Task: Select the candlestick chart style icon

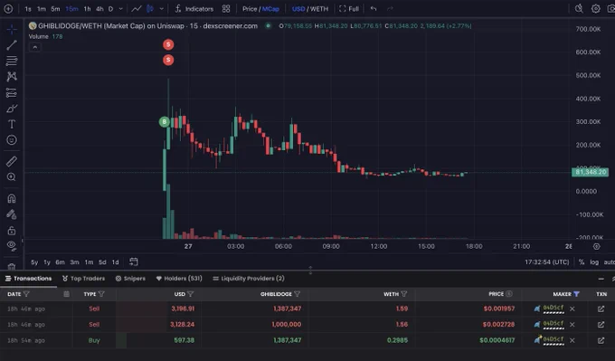Action: click(150, 9)
